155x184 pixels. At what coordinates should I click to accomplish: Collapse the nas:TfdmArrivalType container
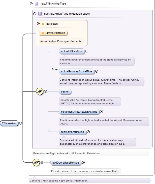[31, 4]
